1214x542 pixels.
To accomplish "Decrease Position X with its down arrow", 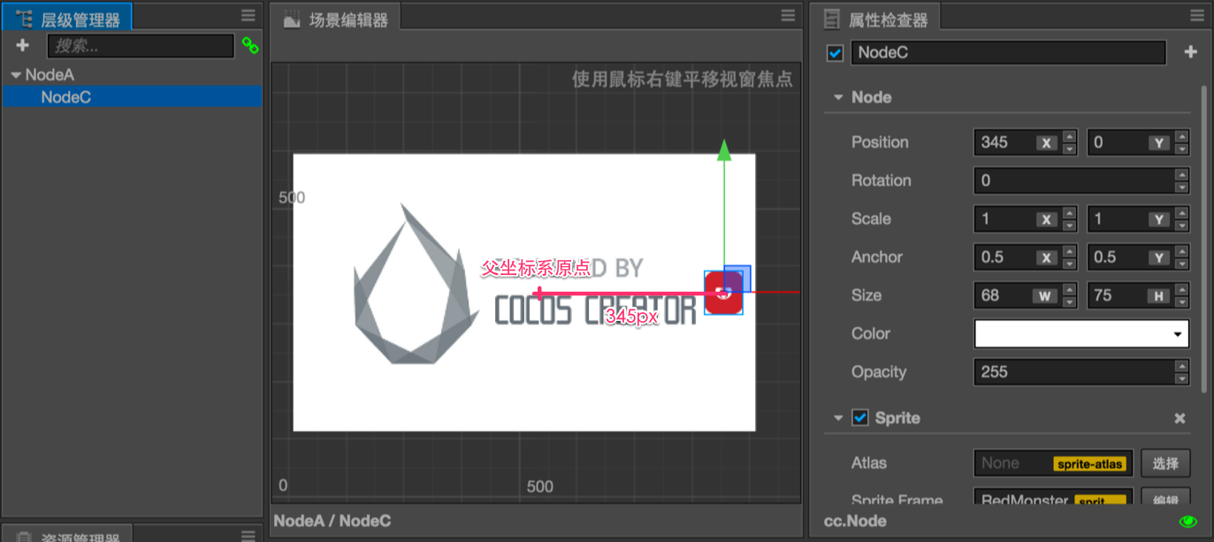I will [x=1069, y=149].
